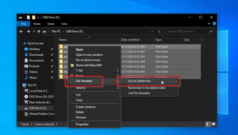Click the search magnifier icon

[x=211, y=32]
